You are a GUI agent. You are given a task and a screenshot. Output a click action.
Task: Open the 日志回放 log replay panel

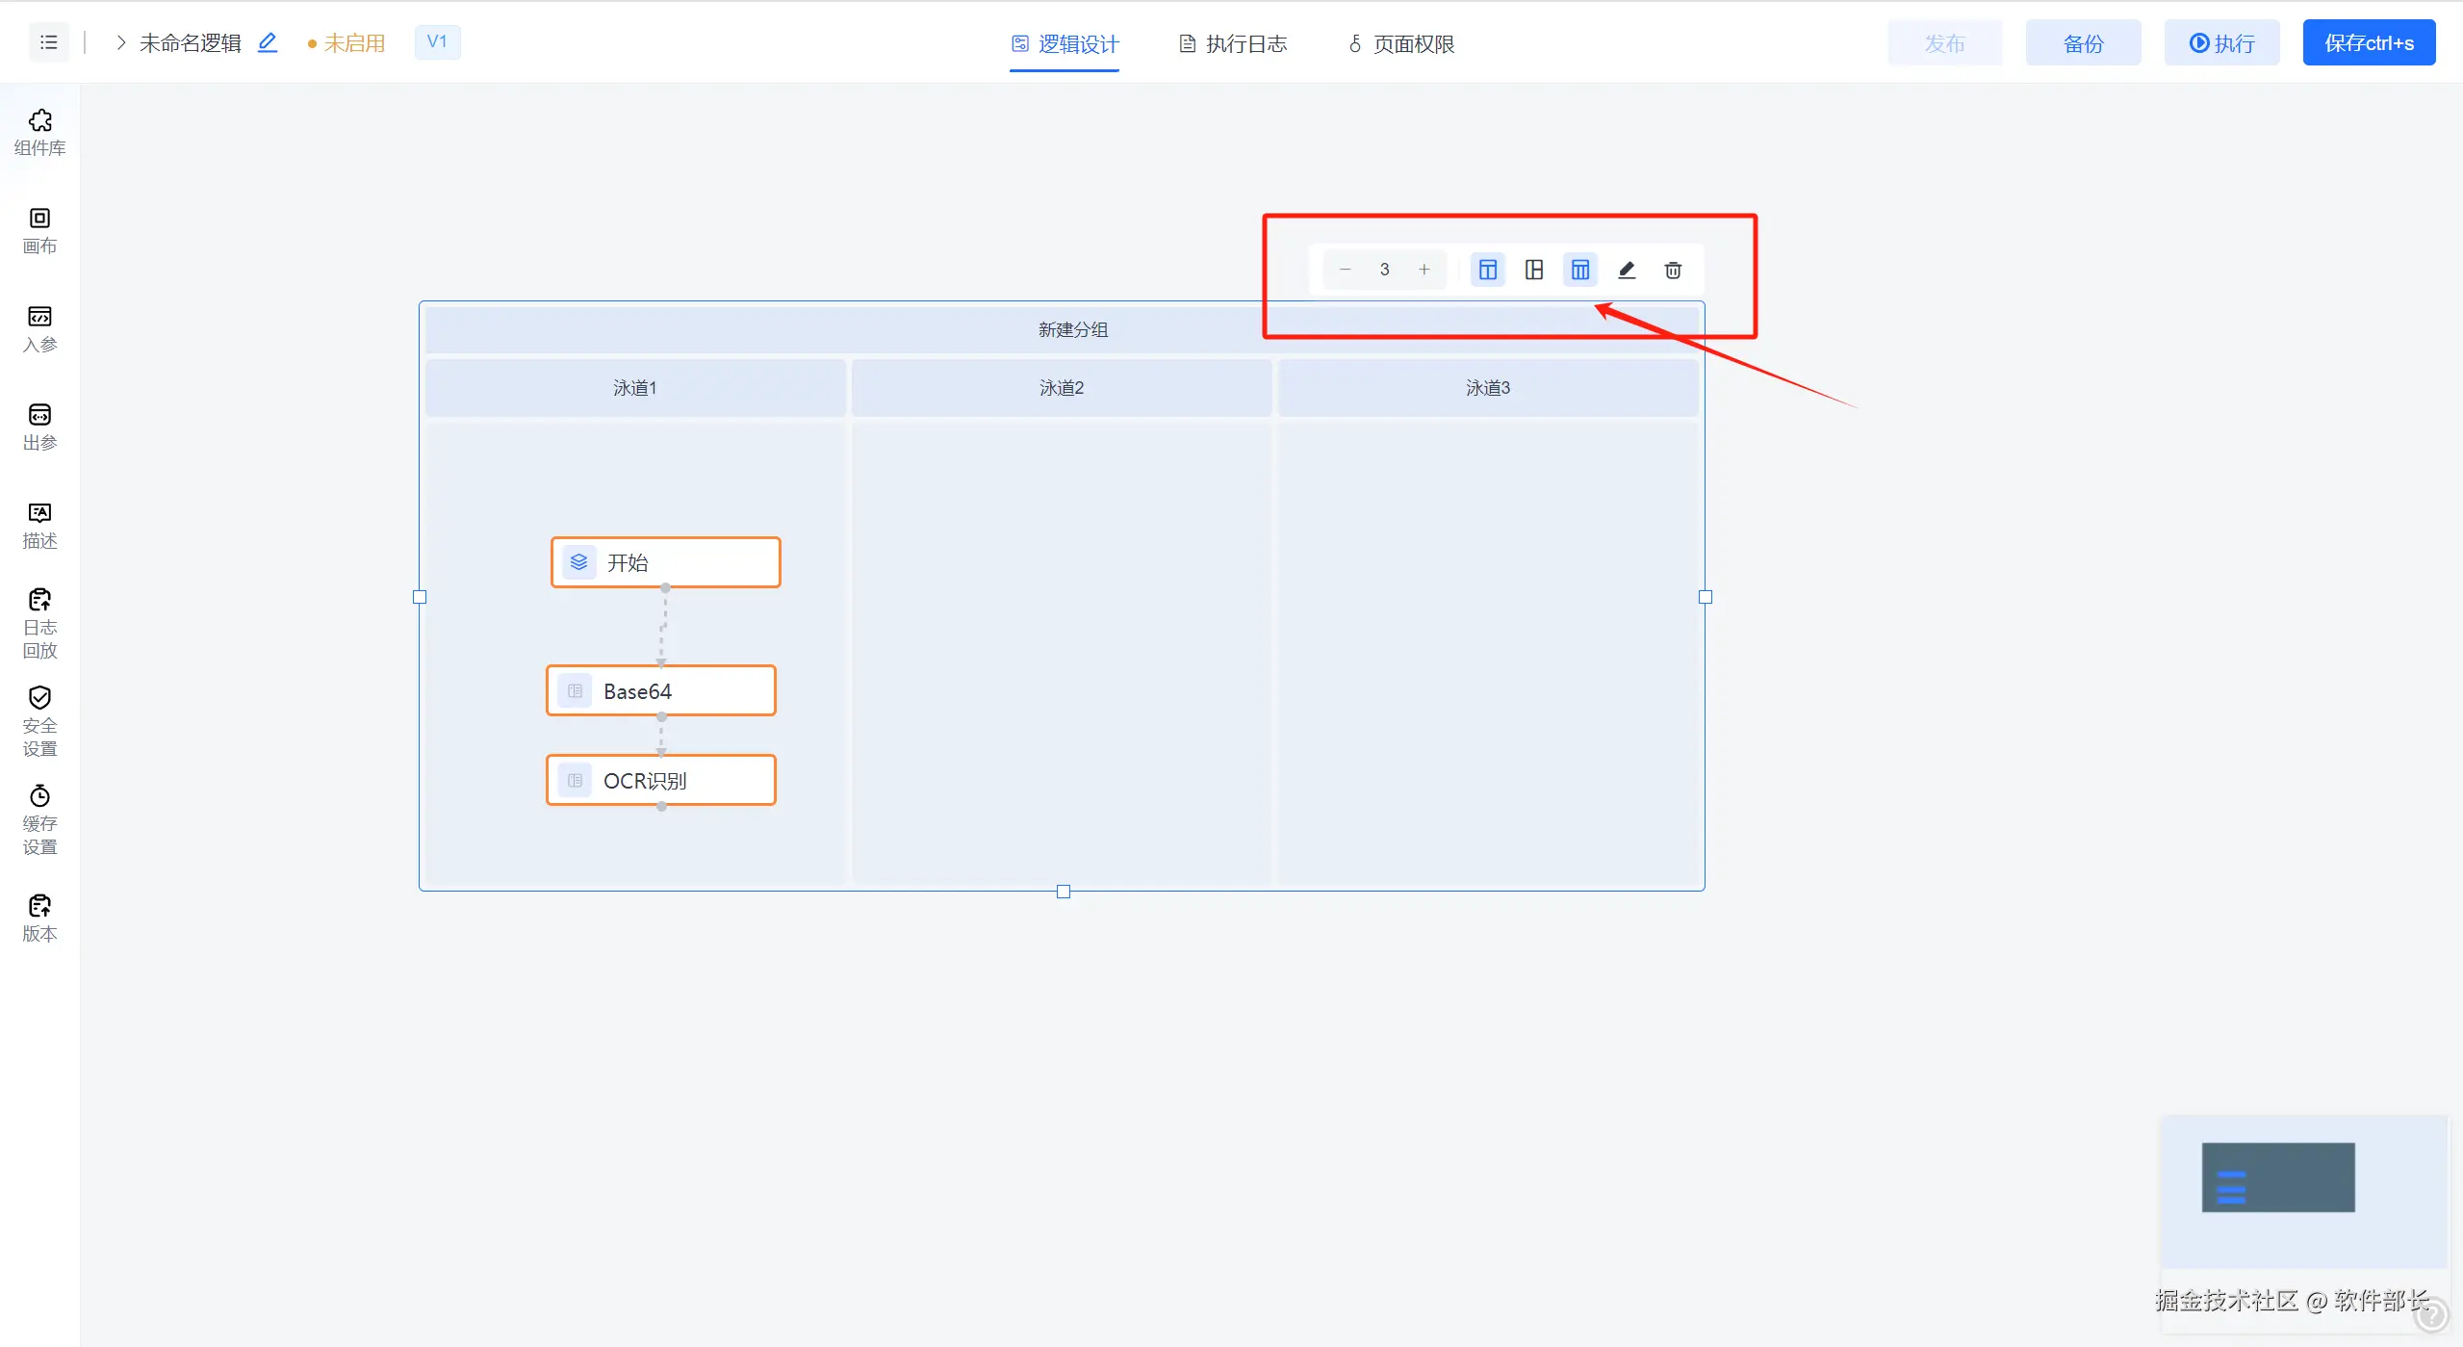click(x=39, y=623)
